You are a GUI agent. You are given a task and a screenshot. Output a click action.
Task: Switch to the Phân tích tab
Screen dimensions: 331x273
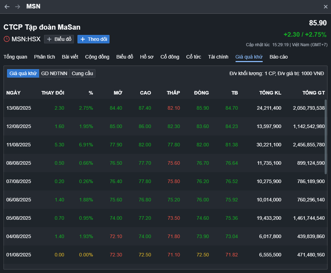(x=44, y=57)
